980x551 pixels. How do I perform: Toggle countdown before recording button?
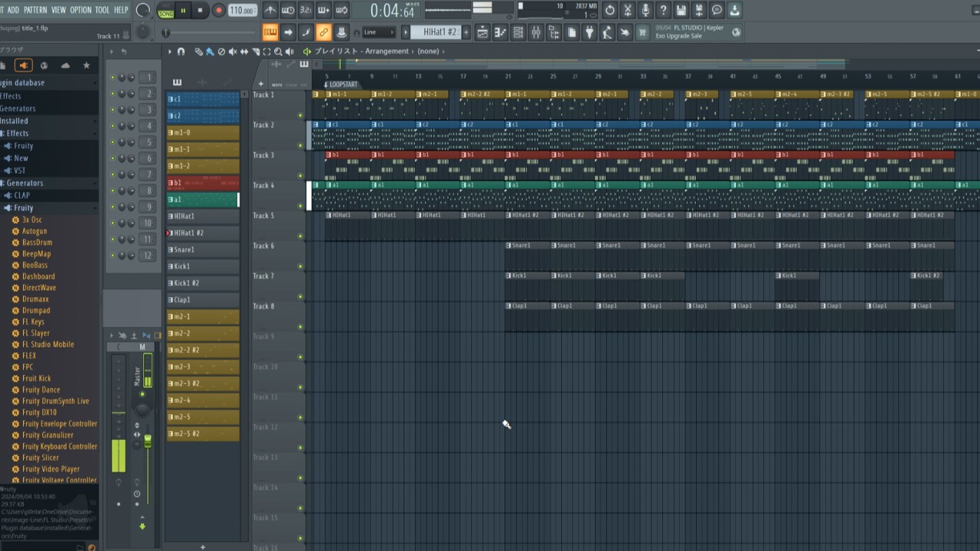point(305,10)
